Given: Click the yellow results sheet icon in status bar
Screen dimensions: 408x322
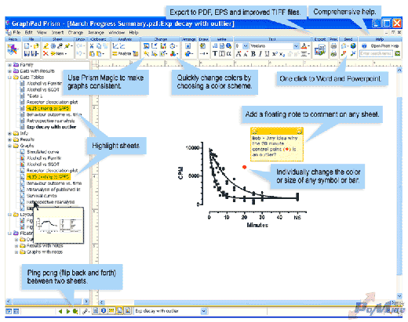Looking at the screenshot, I should click(x=111, y=311).
